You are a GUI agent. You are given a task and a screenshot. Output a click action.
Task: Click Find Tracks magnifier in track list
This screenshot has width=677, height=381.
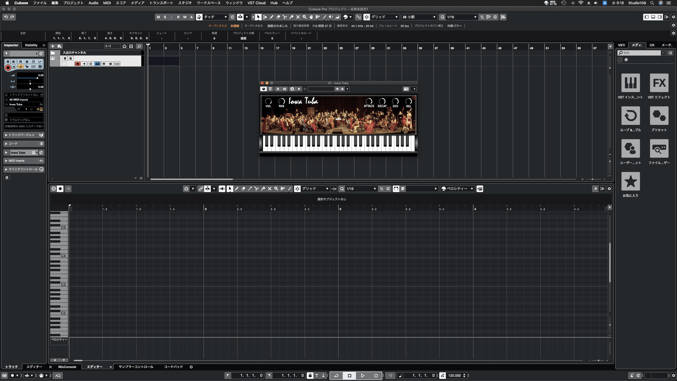pyautogui.click(x=139, y=46)
